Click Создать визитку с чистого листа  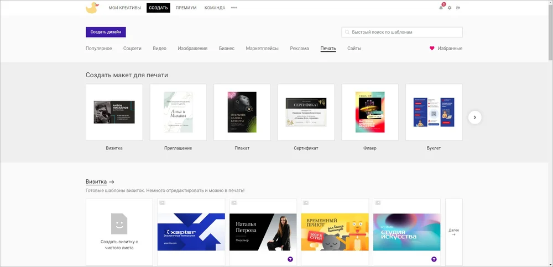coord(119,232)
